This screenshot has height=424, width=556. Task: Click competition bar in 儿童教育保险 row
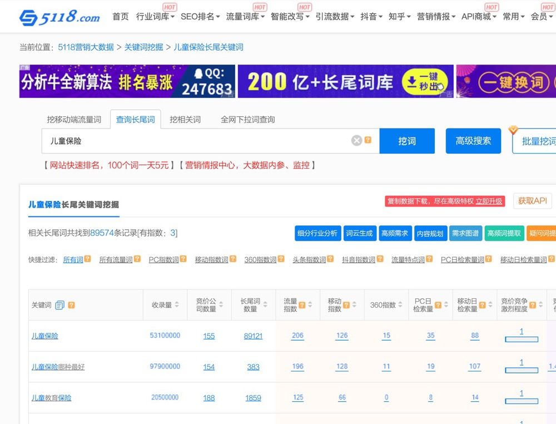(522, 401)
